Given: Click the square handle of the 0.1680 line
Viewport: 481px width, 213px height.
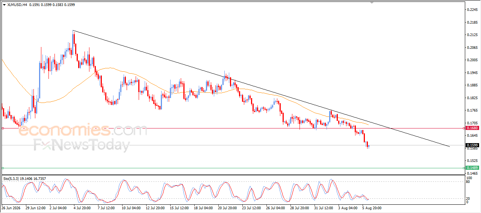Looking at the screenshot, I should pos(3,128).
